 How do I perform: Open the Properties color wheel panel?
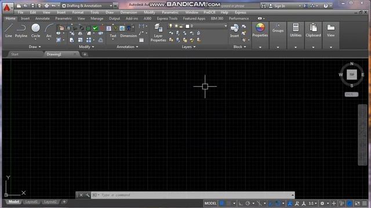click(260, 30)
